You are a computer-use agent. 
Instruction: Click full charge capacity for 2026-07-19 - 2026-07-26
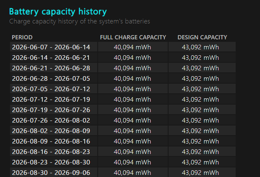133,110
